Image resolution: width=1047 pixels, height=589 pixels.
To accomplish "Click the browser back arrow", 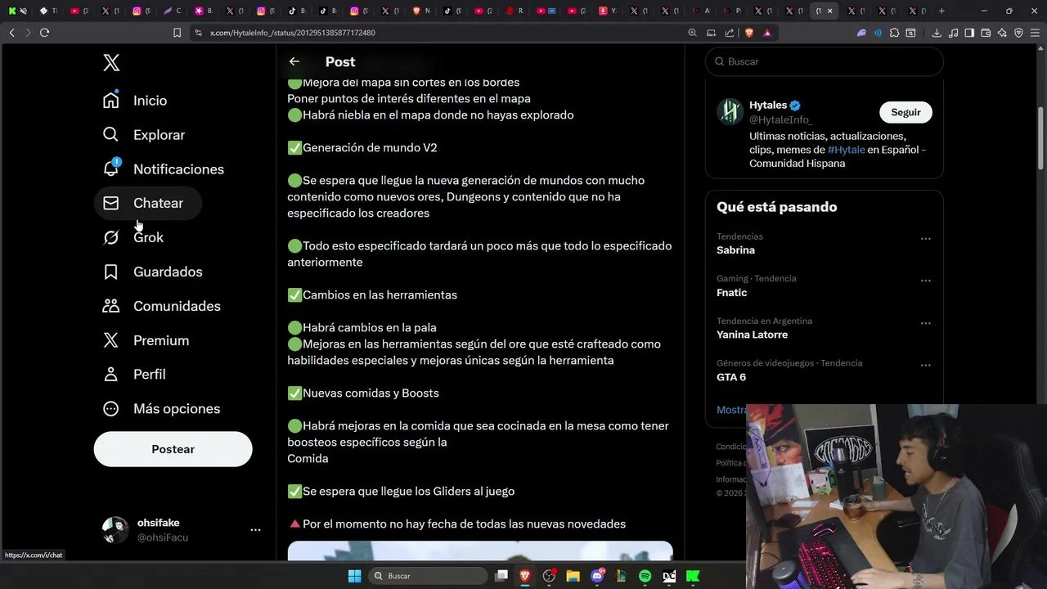I will click(12, 33).
